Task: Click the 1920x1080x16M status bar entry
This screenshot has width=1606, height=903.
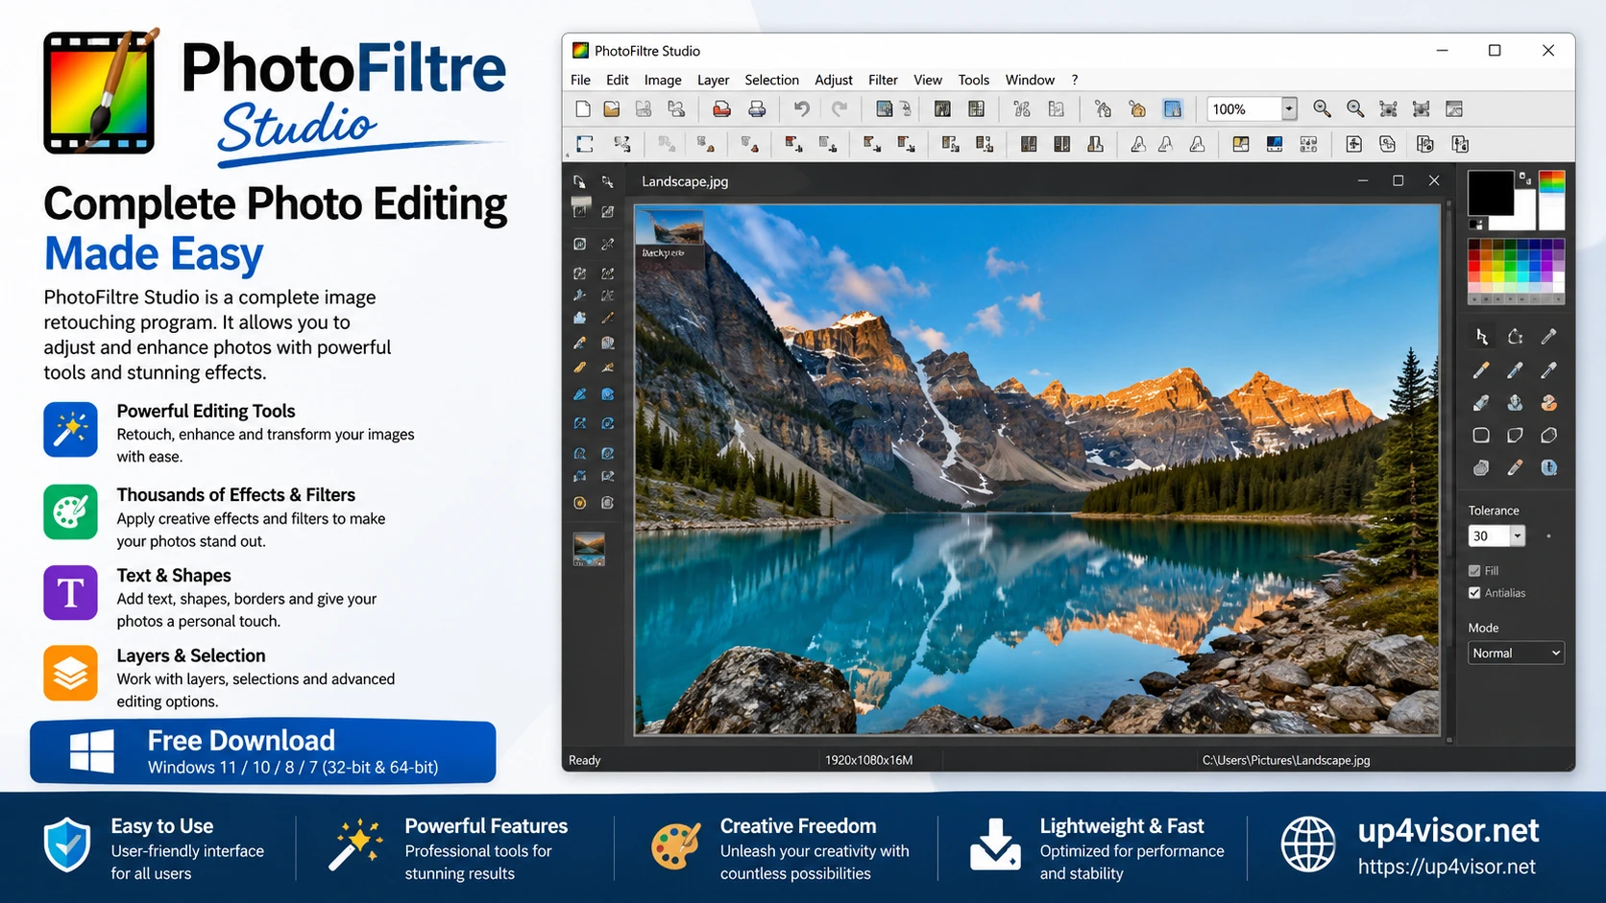Action: (869, 760)
